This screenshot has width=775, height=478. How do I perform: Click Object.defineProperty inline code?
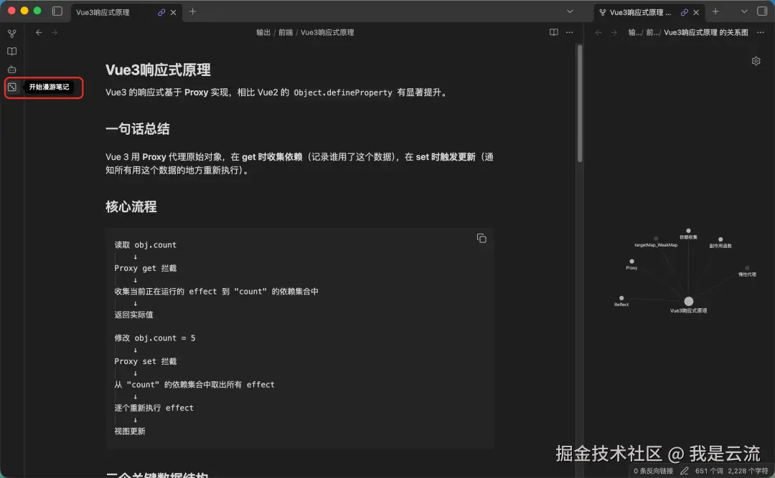(x=342, y=93)
